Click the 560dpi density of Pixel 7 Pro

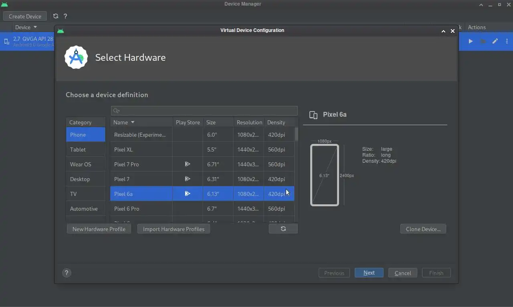pyautogui.click(x=279, y=164)
